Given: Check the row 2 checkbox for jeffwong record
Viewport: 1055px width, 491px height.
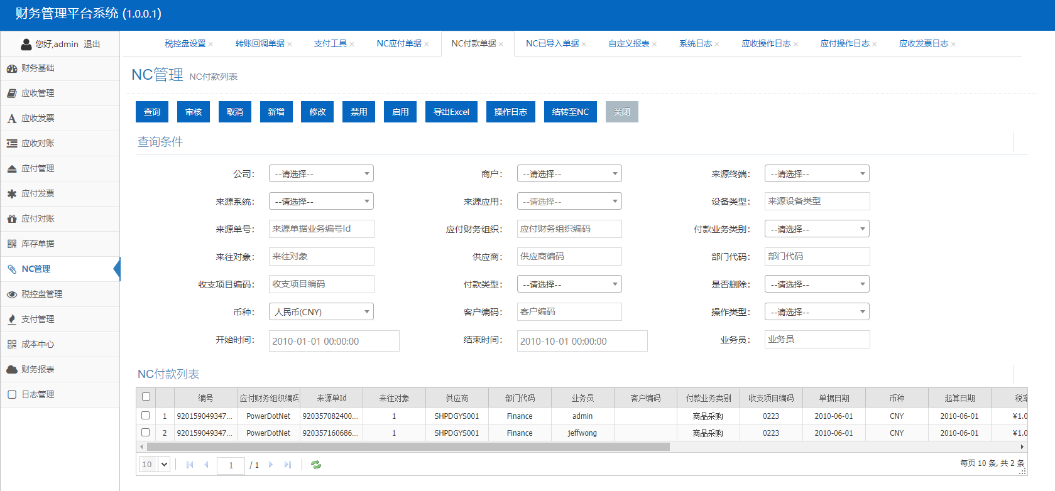Looking at the screenshot, I should coord(146,433).
